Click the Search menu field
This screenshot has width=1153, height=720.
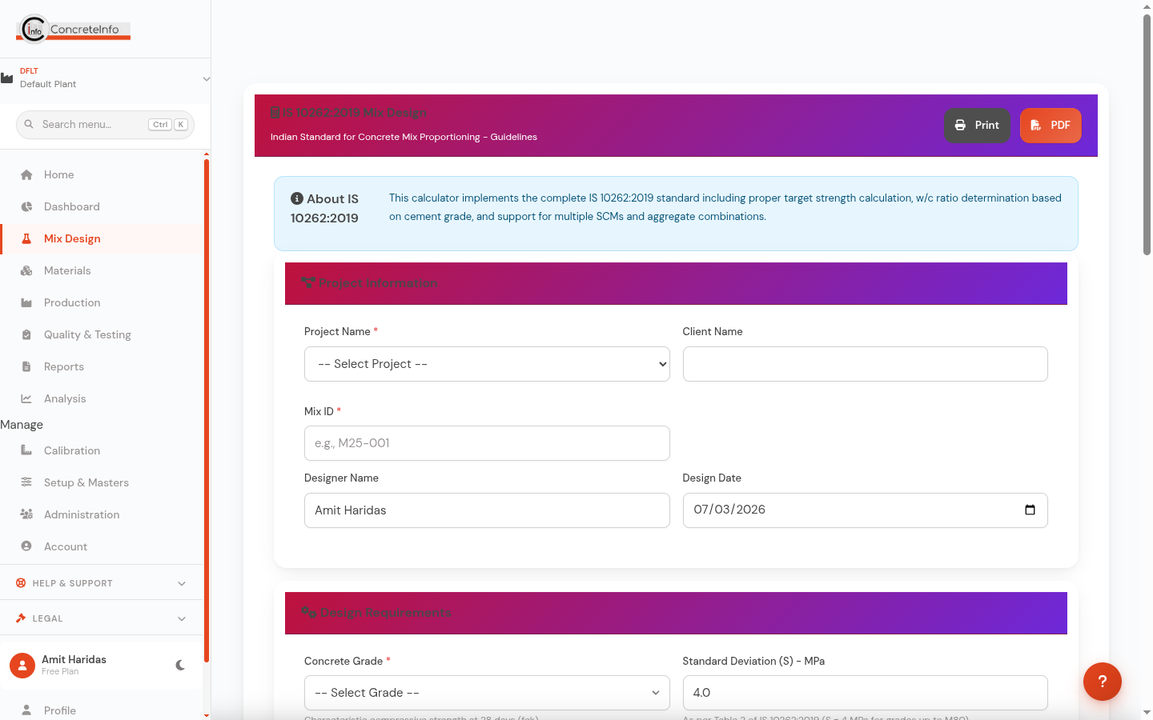[x=105, y=125]
